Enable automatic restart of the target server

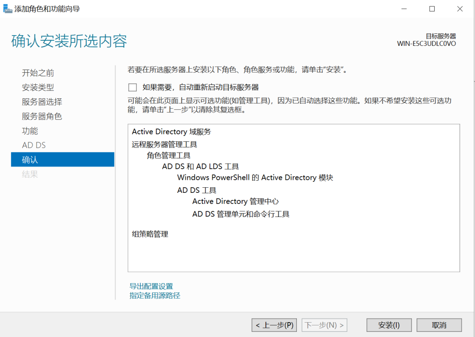click(x=133, y=87)
